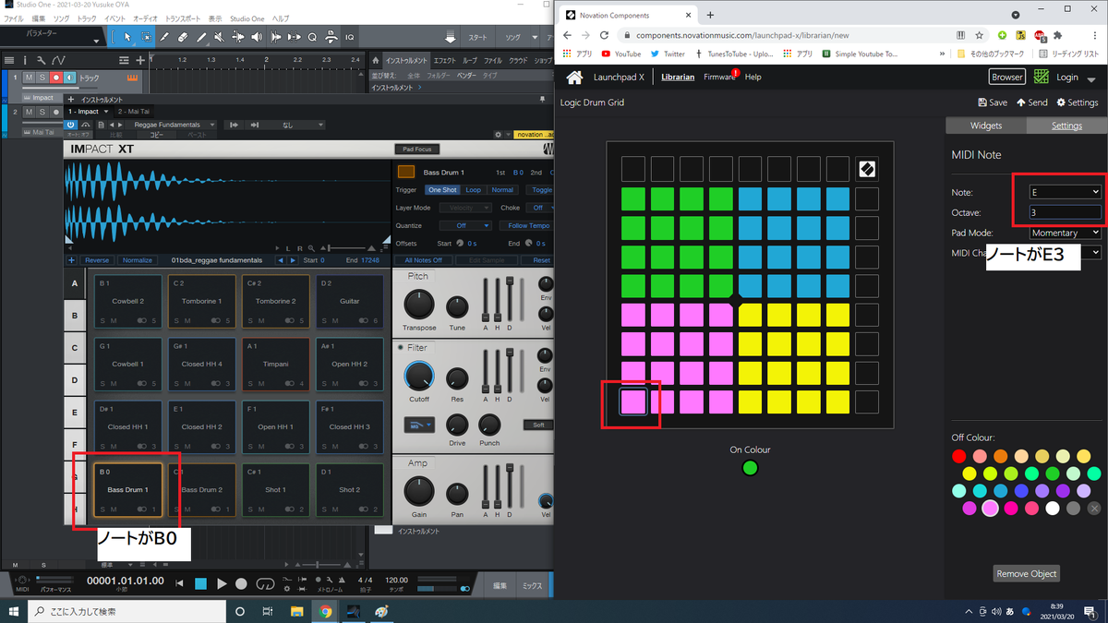Open the トランスポート menu
Image resolution: width=1108 pixels, height=623 pixels.
pos(182,18)
